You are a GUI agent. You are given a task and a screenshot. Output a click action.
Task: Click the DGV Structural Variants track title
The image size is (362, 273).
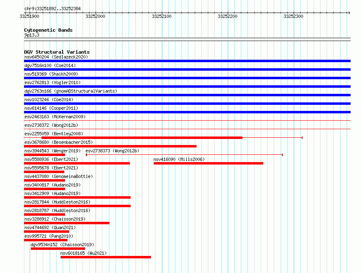(57, 52)
